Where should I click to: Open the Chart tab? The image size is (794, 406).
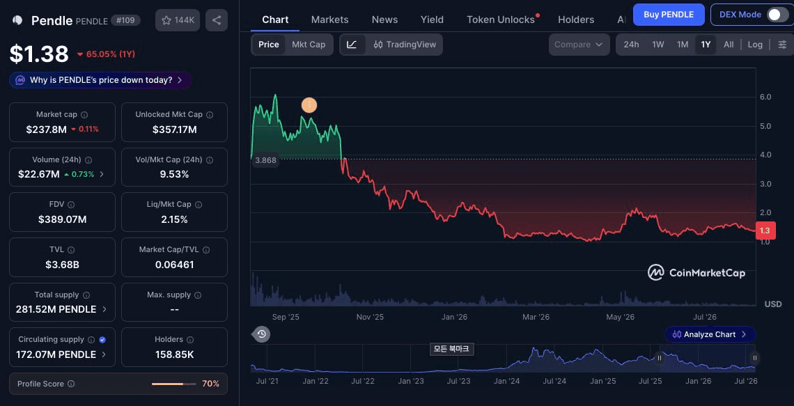click(x=276, y=19)
